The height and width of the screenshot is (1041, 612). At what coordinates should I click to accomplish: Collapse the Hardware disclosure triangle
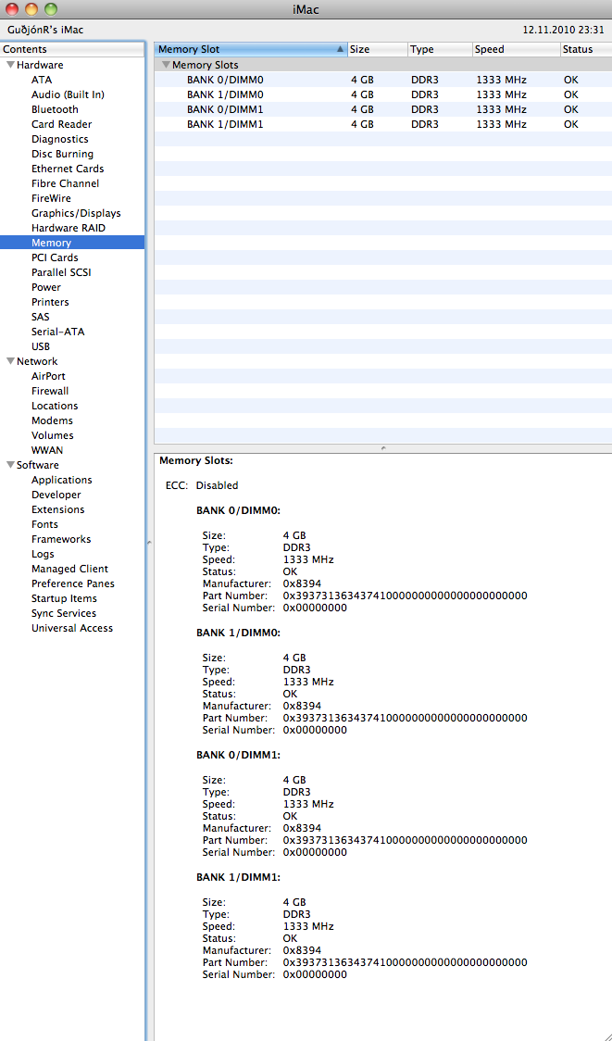10,65
